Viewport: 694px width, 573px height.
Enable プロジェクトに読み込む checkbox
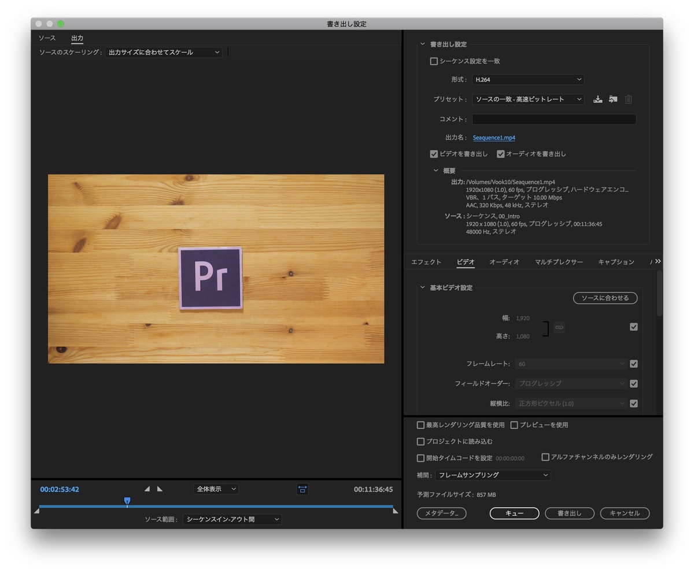[420, 442]
